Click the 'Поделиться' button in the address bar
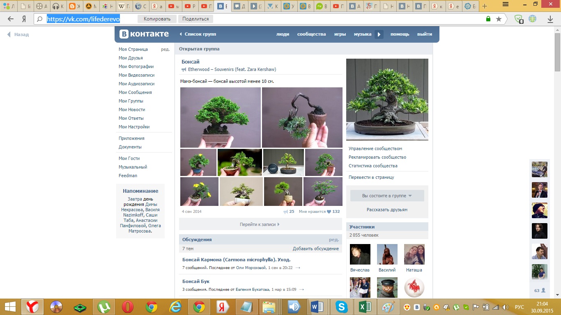 [x=195, y=19]
